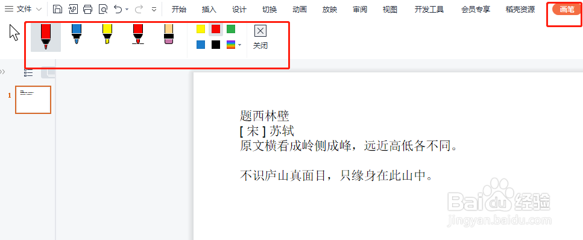Select the yellow highlighter pen
The height and width of the screenshot is (240, 583).
click(x=107, y=34)
